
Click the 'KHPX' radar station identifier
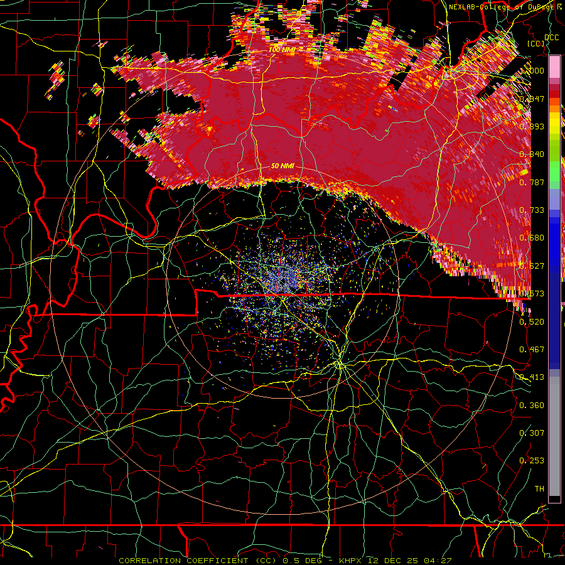352,561
